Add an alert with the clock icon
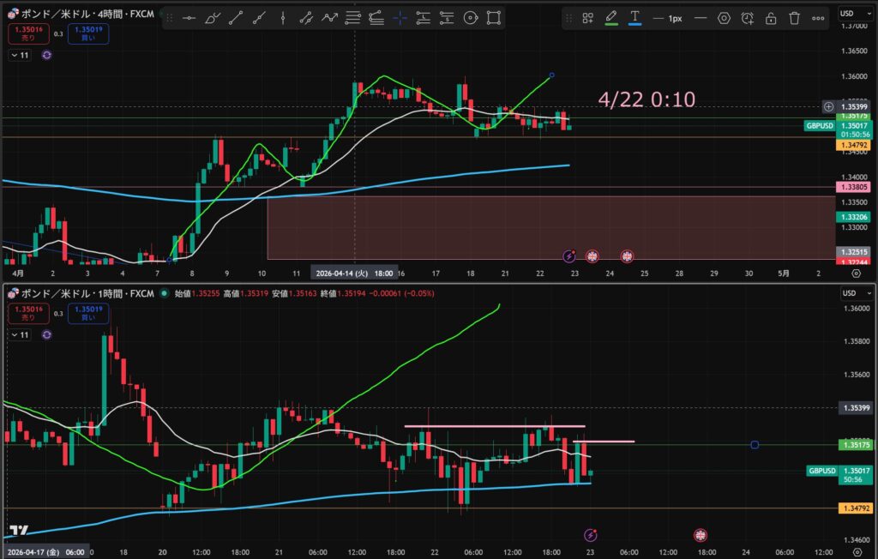The width and height of the screenshot is (878, 559). coord(747,18)
